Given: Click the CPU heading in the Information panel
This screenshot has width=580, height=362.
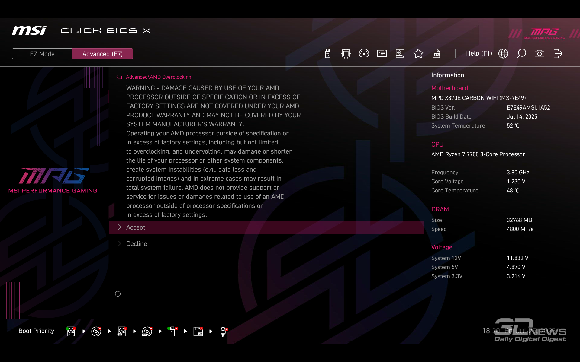Looking at the screenshot, I should point(437,144).
